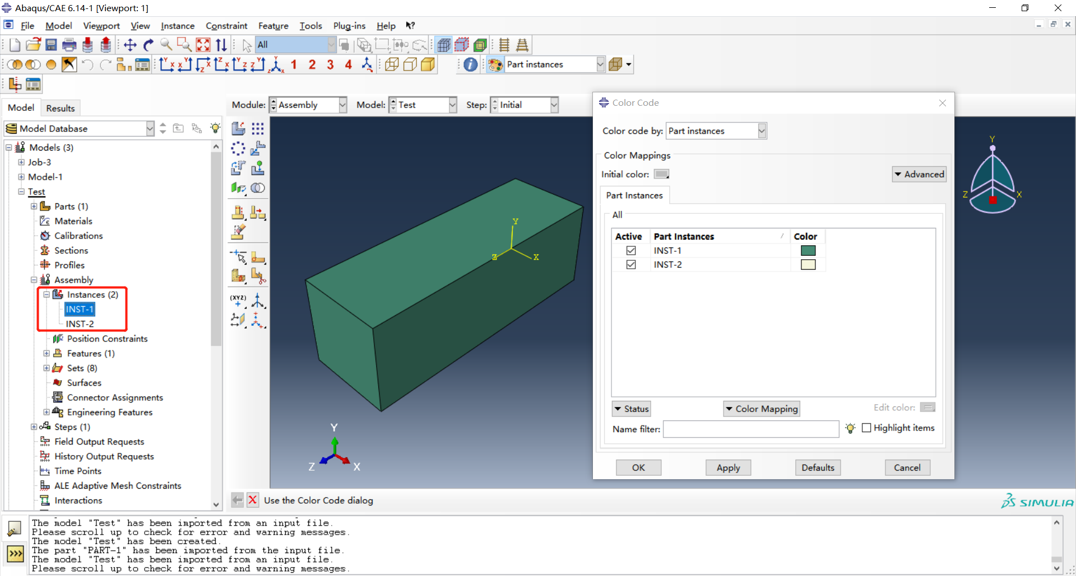
Task: Open the Color code by dropdown
Action: 762,130
